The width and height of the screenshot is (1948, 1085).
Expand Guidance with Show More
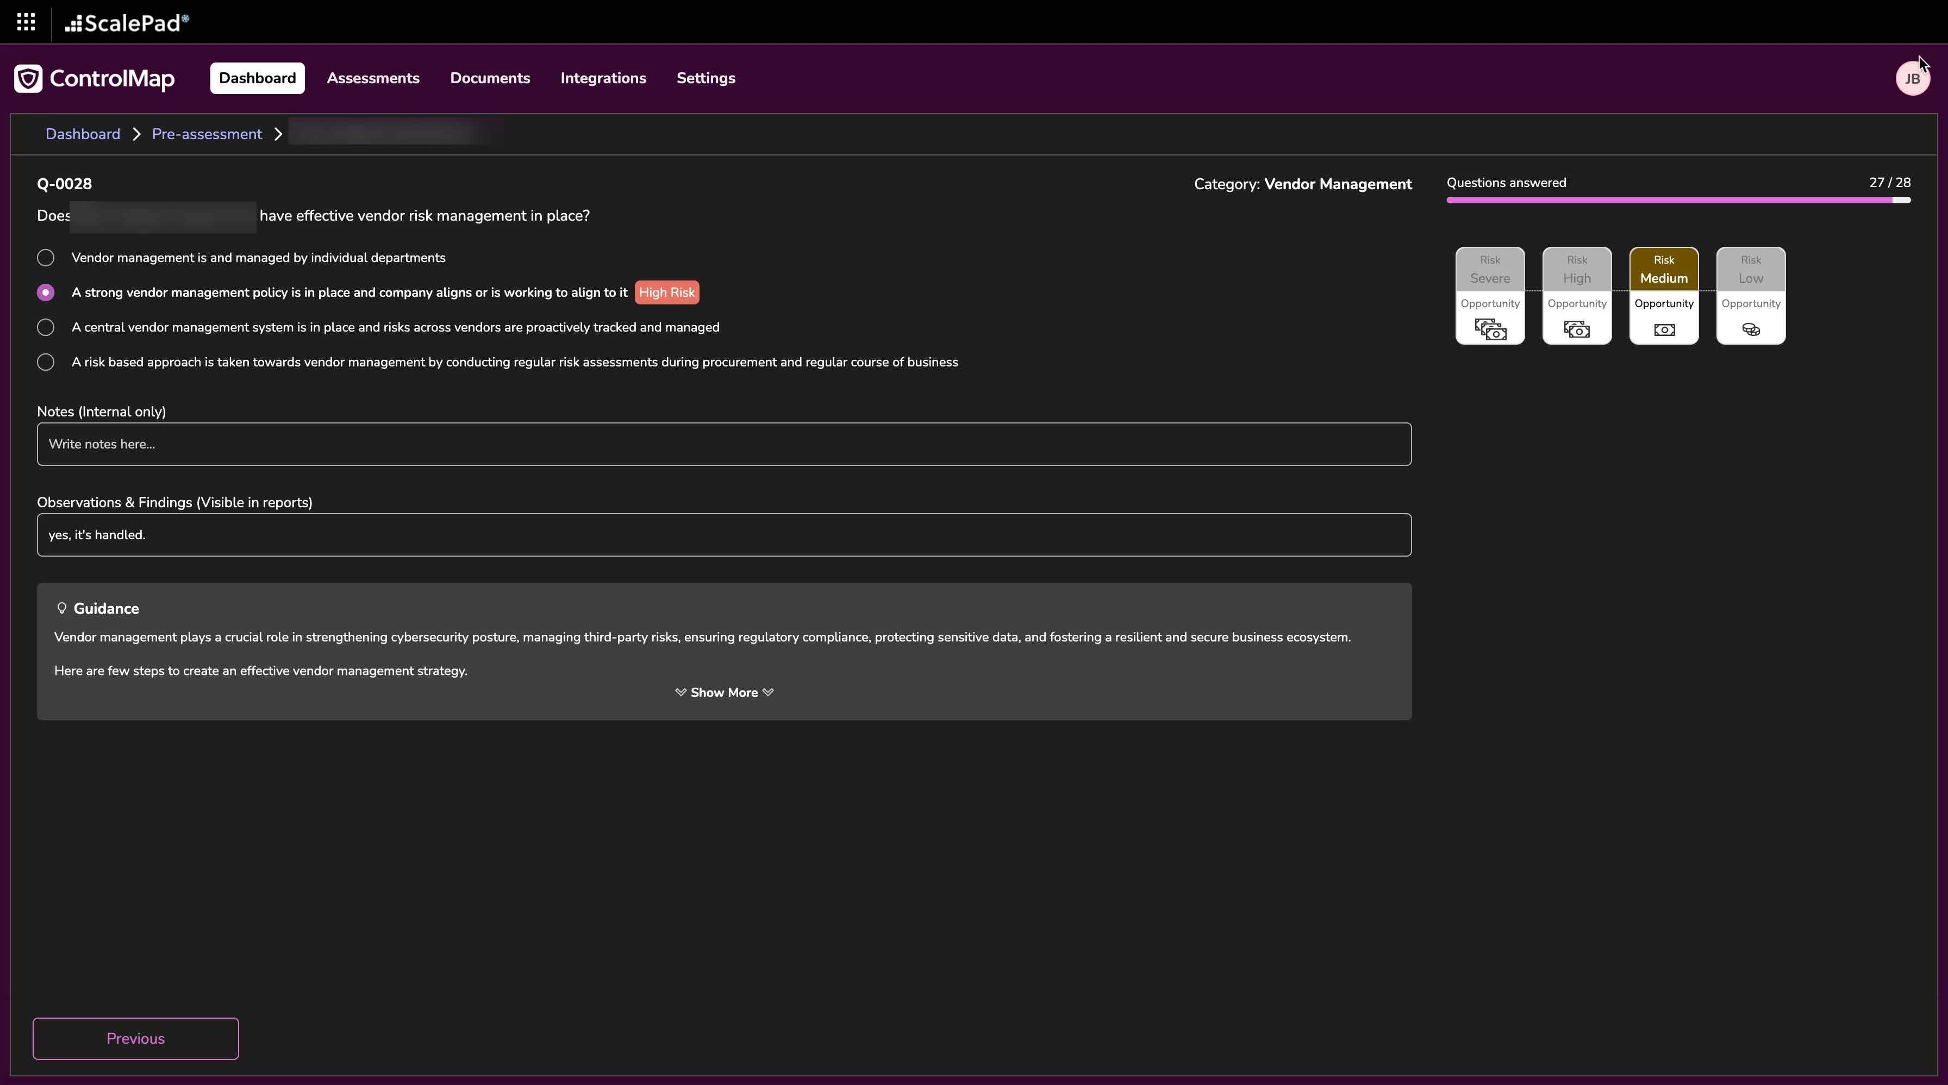click(723, 693)
